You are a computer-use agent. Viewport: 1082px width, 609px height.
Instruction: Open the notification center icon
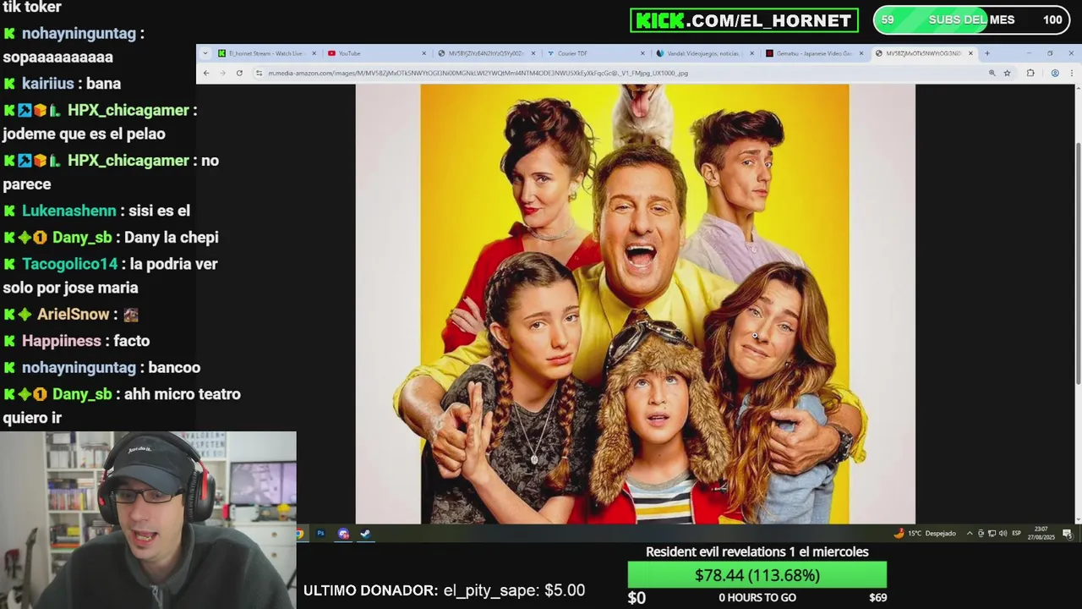click(x=1068, y=534)
